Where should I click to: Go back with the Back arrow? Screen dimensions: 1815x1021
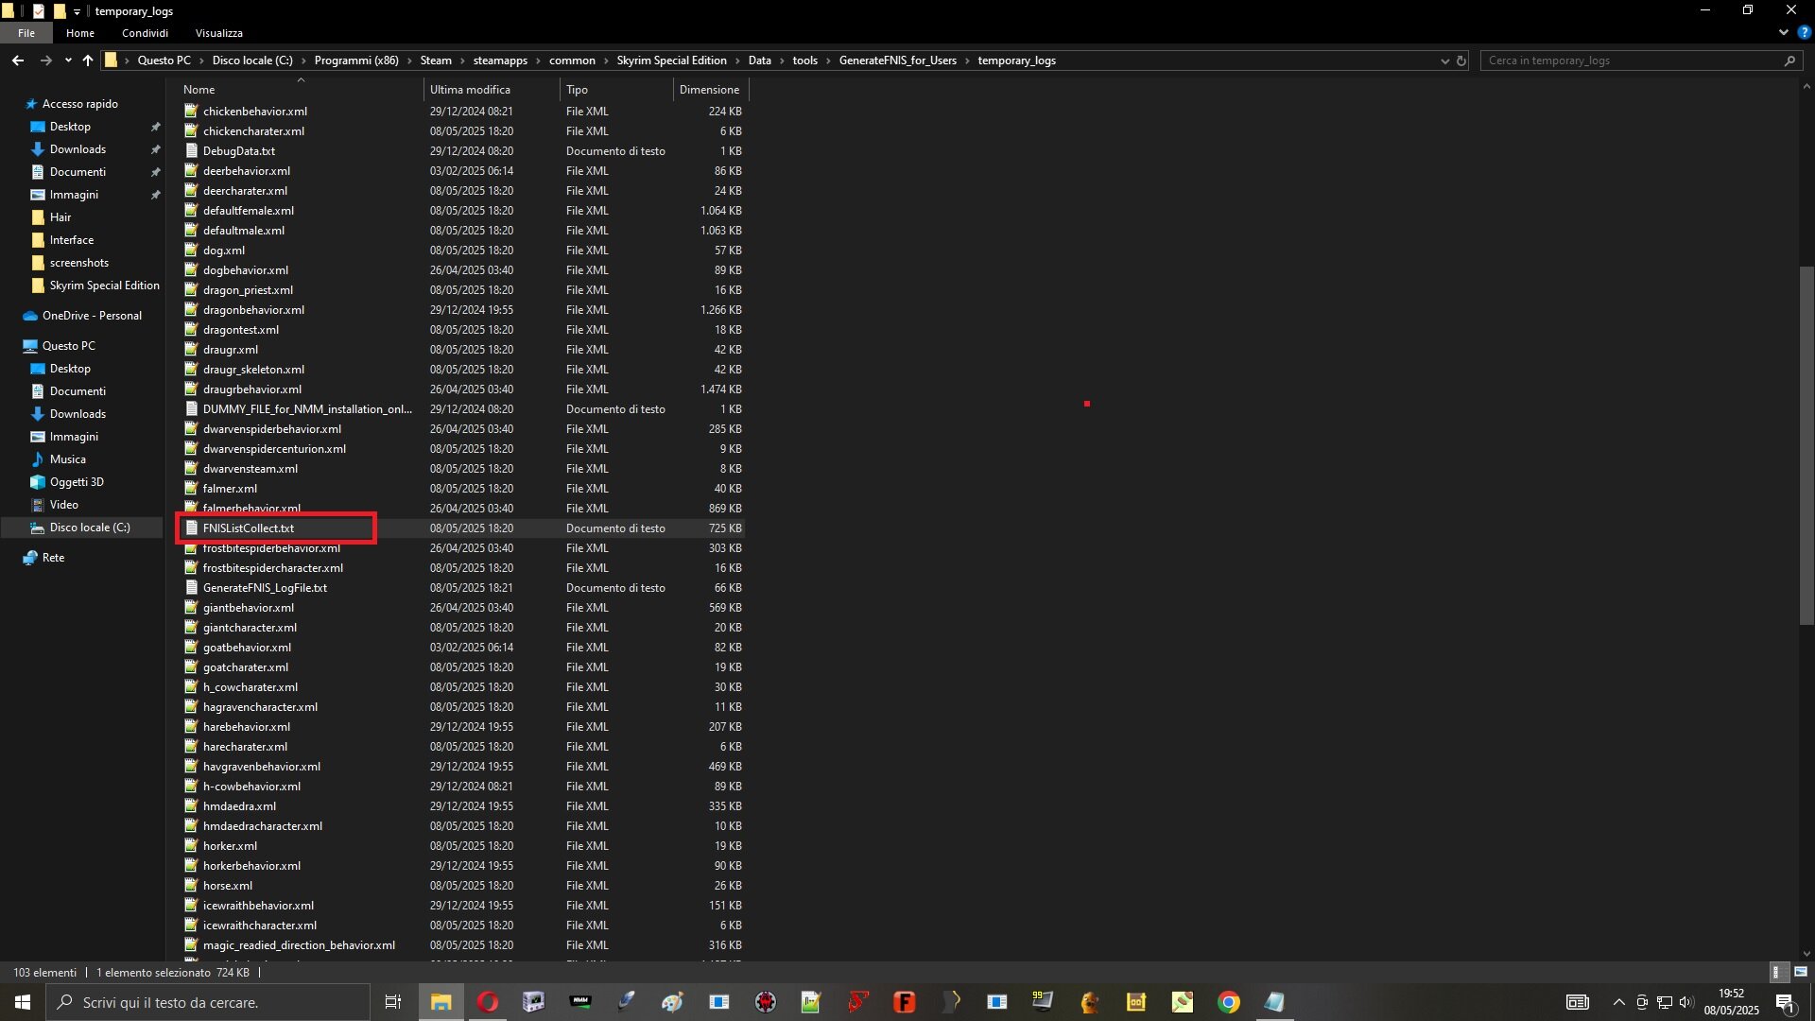18,61
